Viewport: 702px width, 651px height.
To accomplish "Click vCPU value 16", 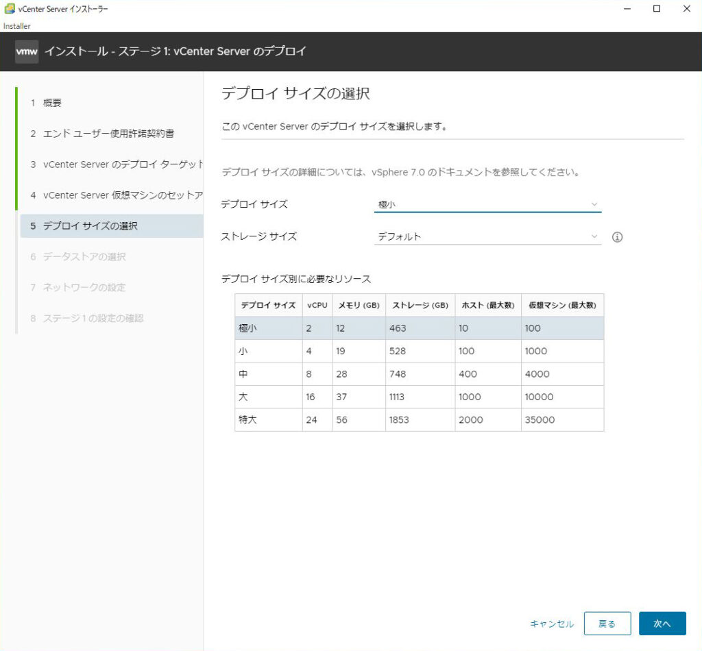I will click(x=311, y=397).
